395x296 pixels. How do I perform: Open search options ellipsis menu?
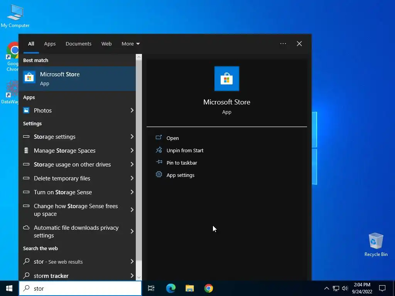pyautogui.click(x=283, y=44)
